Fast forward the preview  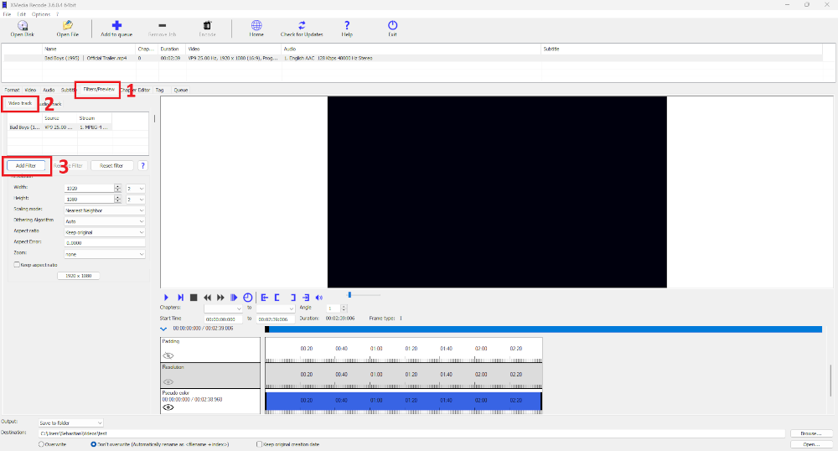point(220,298)
